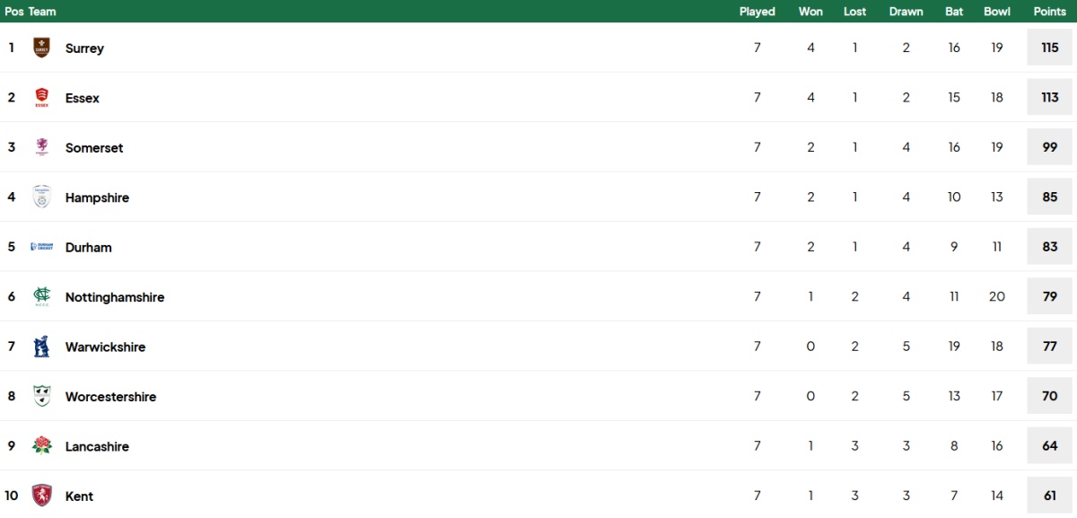Click the Hampshire team crest icon
The image size is (1077, 518).
point(41,198)
